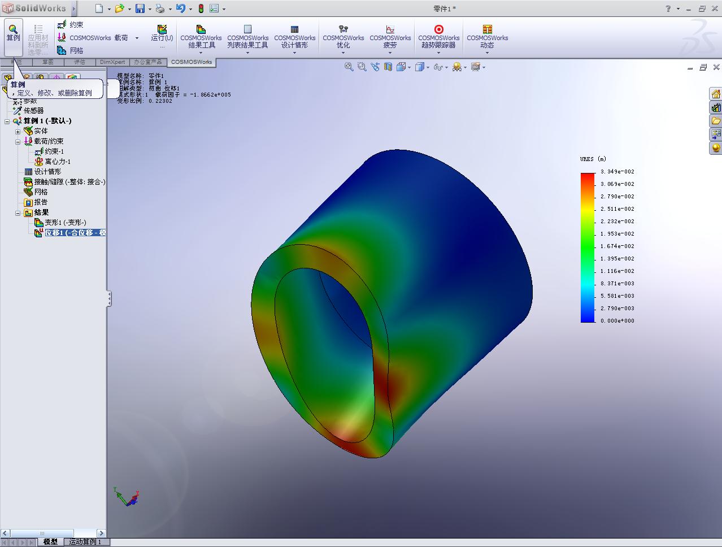
Task: Click the Save disk icon
Action: [140, 8]
